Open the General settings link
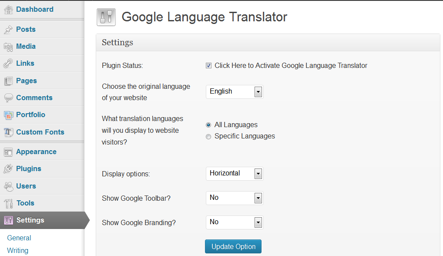 pyautogui.click(x=19, y=238)
